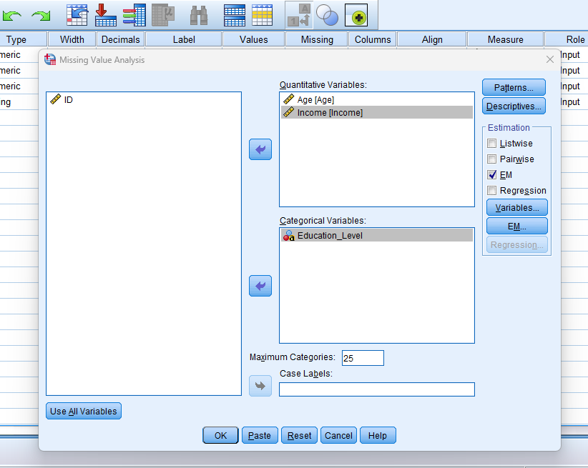Open the Variables view toolbar icon
Screen dimensions: 588x468
(x=134, y=14)
